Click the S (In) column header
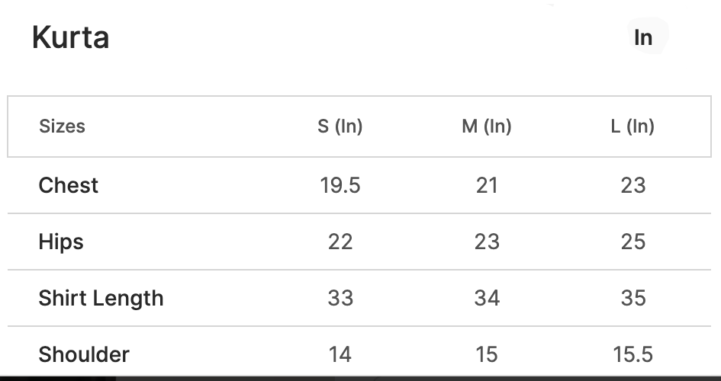721x381 pixels. click(x=340, y=126)
